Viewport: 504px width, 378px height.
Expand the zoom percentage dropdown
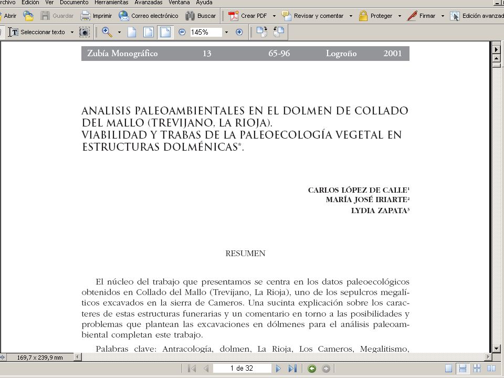pyautogui.click(x=226, y=32)
